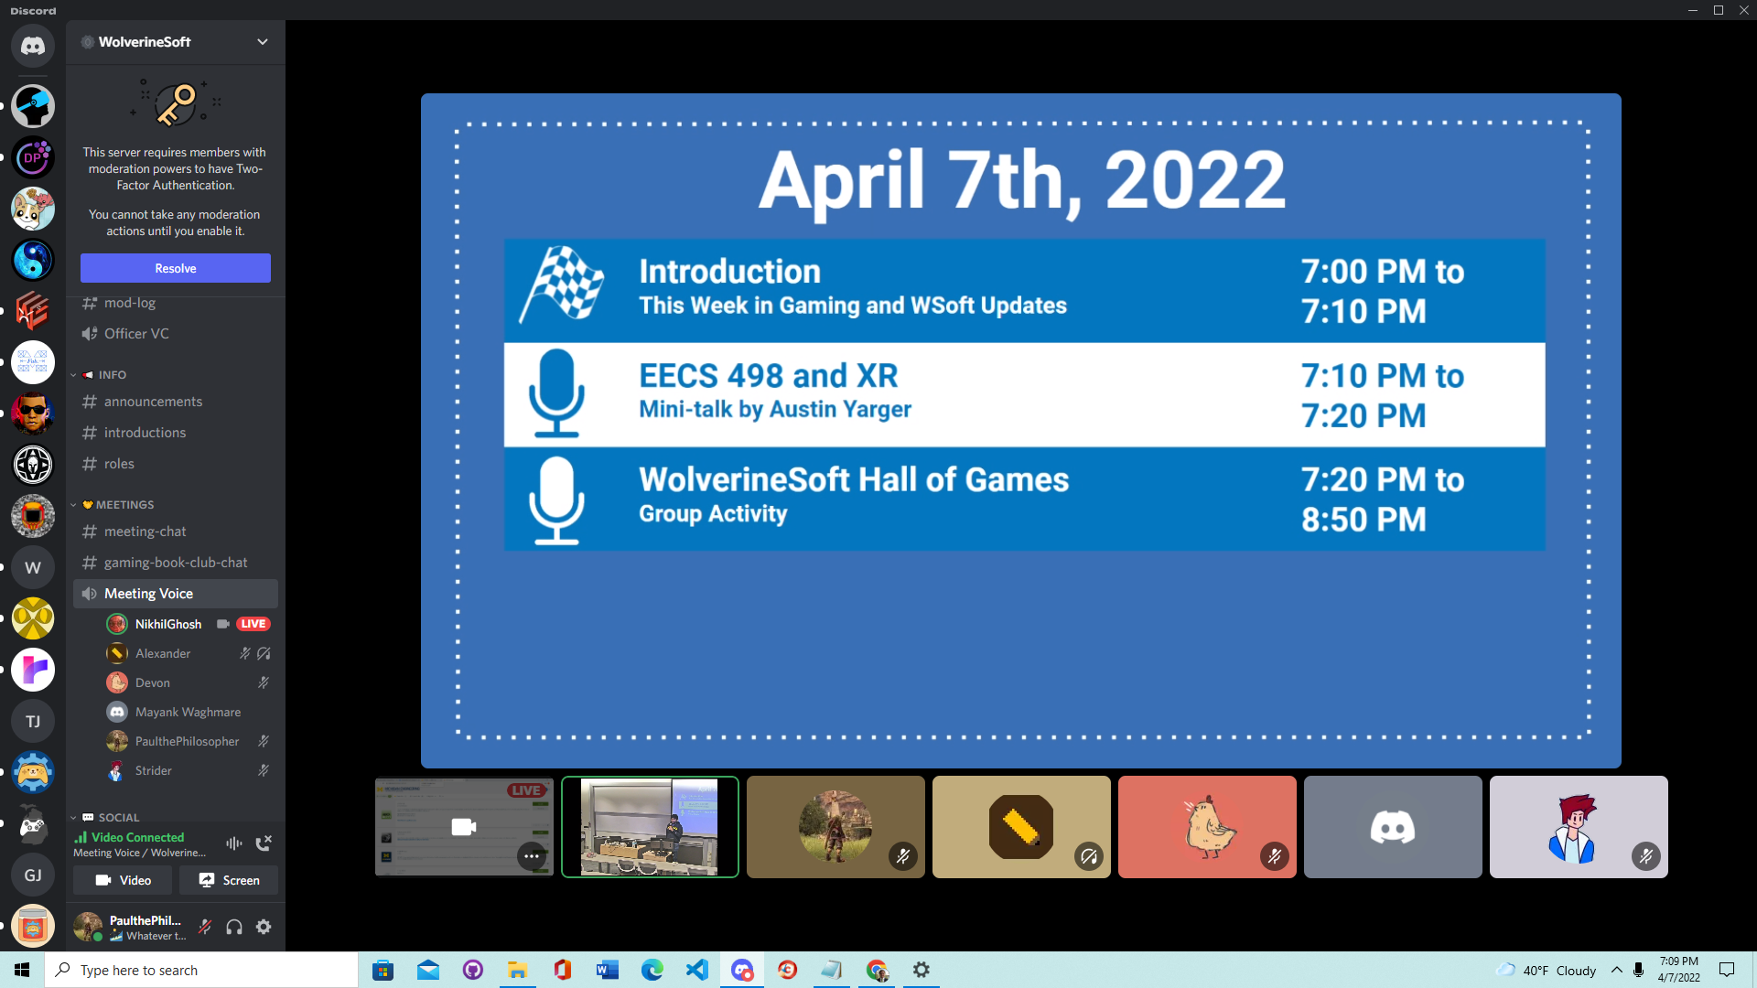Open Windows Settings gear in taskbar
The height and width of the screenshot is (988, 1757).
[921, 970]
